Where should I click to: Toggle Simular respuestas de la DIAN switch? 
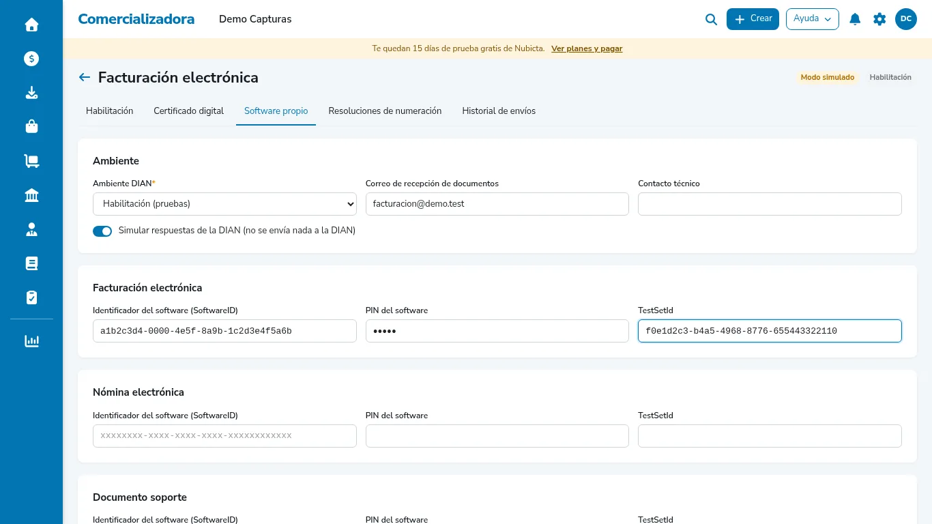pos(102,231)
